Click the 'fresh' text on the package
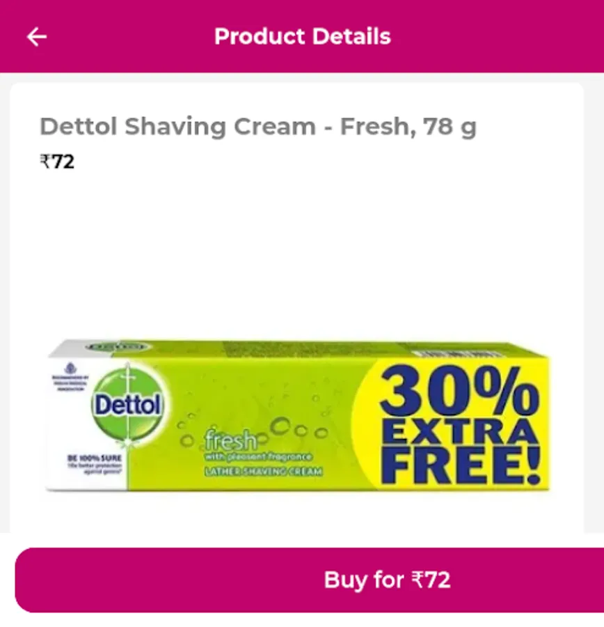The width and height of the screenshot is (604, 627). click(x=231, y=440)
